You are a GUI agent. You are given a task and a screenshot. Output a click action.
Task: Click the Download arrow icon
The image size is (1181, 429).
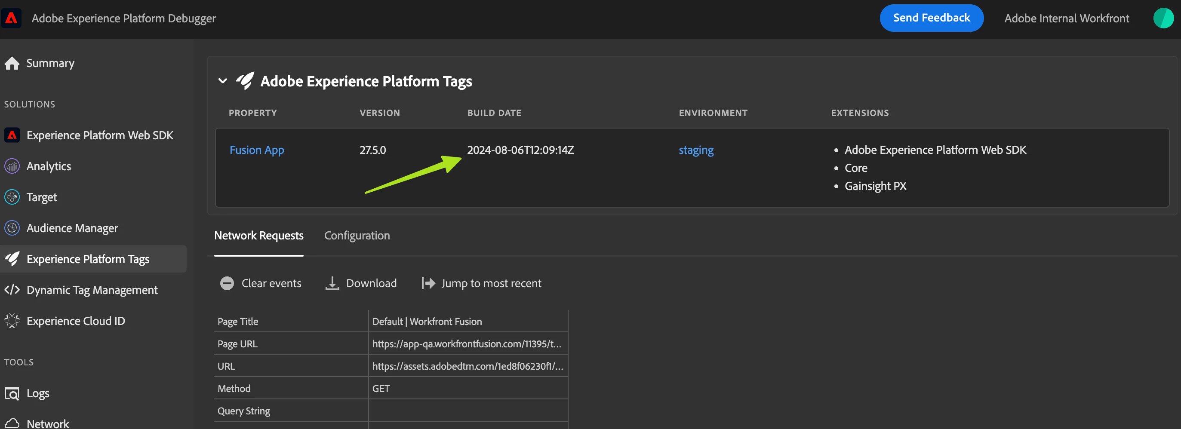[x=332, y=283]
